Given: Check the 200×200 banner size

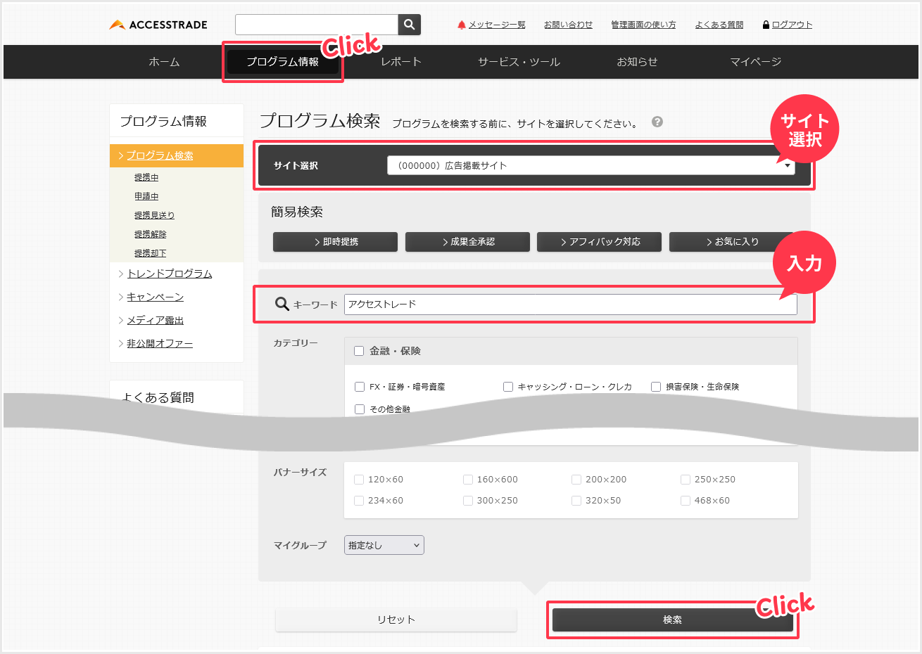Looking at the screenshot, I should (576, 480).
